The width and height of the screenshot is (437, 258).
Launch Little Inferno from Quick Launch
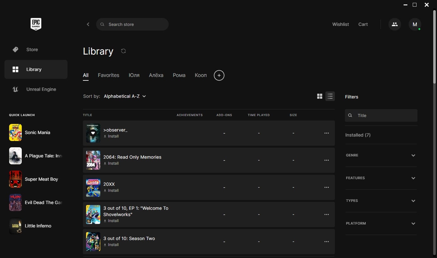click(36, 226)
